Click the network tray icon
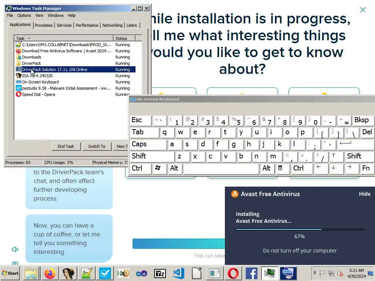 coord(331,273)
